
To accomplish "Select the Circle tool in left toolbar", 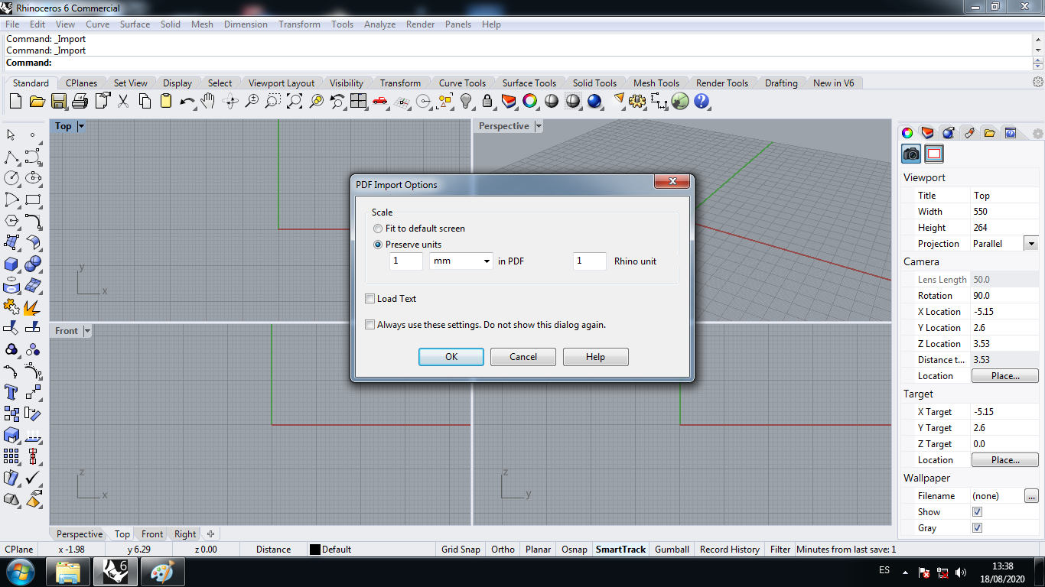I will 11,178.
